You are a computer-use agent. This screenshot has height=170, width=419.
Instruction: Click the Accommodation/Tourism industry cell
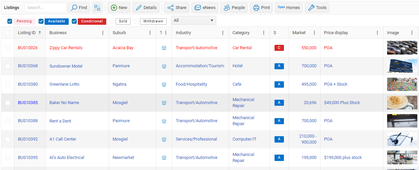(200, 66)
